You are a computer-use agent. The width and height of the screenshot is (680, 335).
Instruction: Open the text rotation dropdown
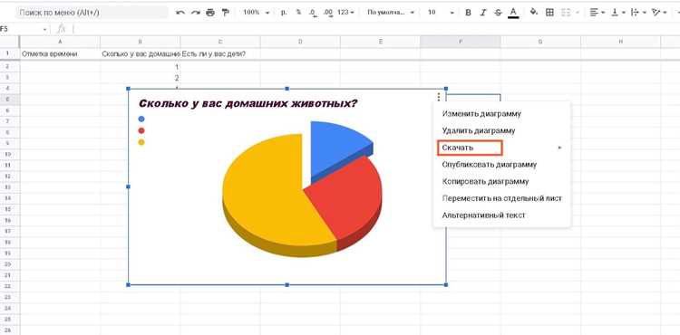659,13
